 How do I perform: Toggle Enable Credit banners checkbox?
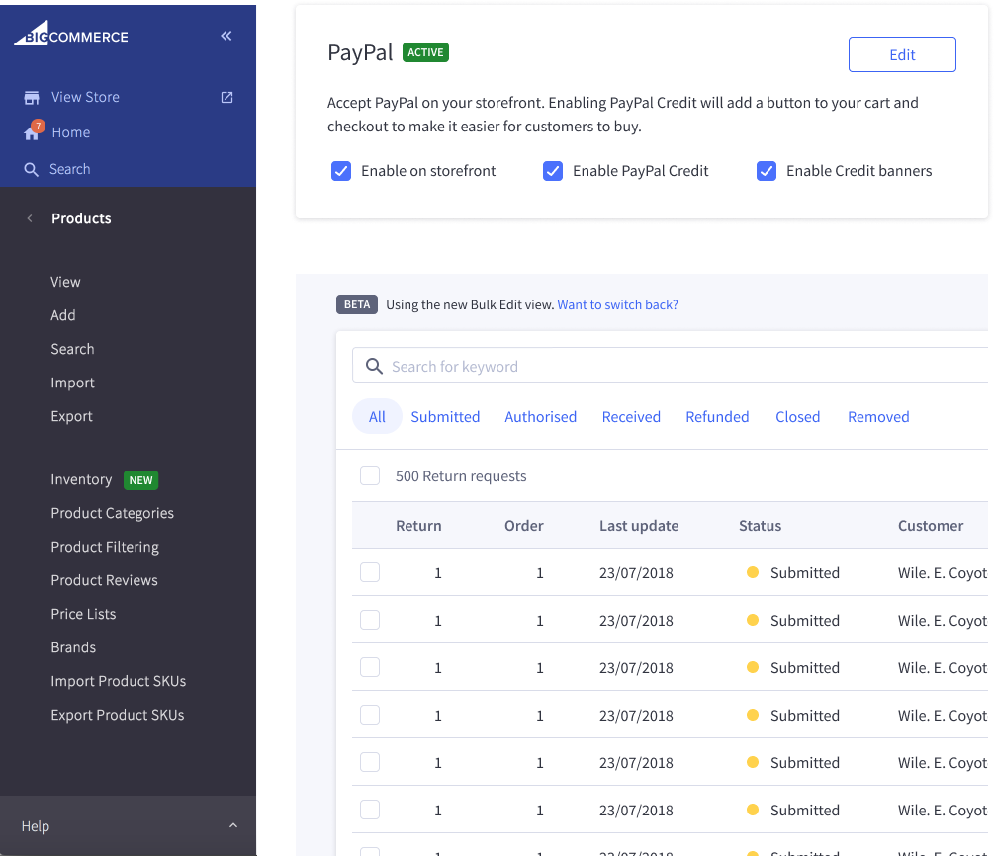pyautogui.click(x=767, y=171)
